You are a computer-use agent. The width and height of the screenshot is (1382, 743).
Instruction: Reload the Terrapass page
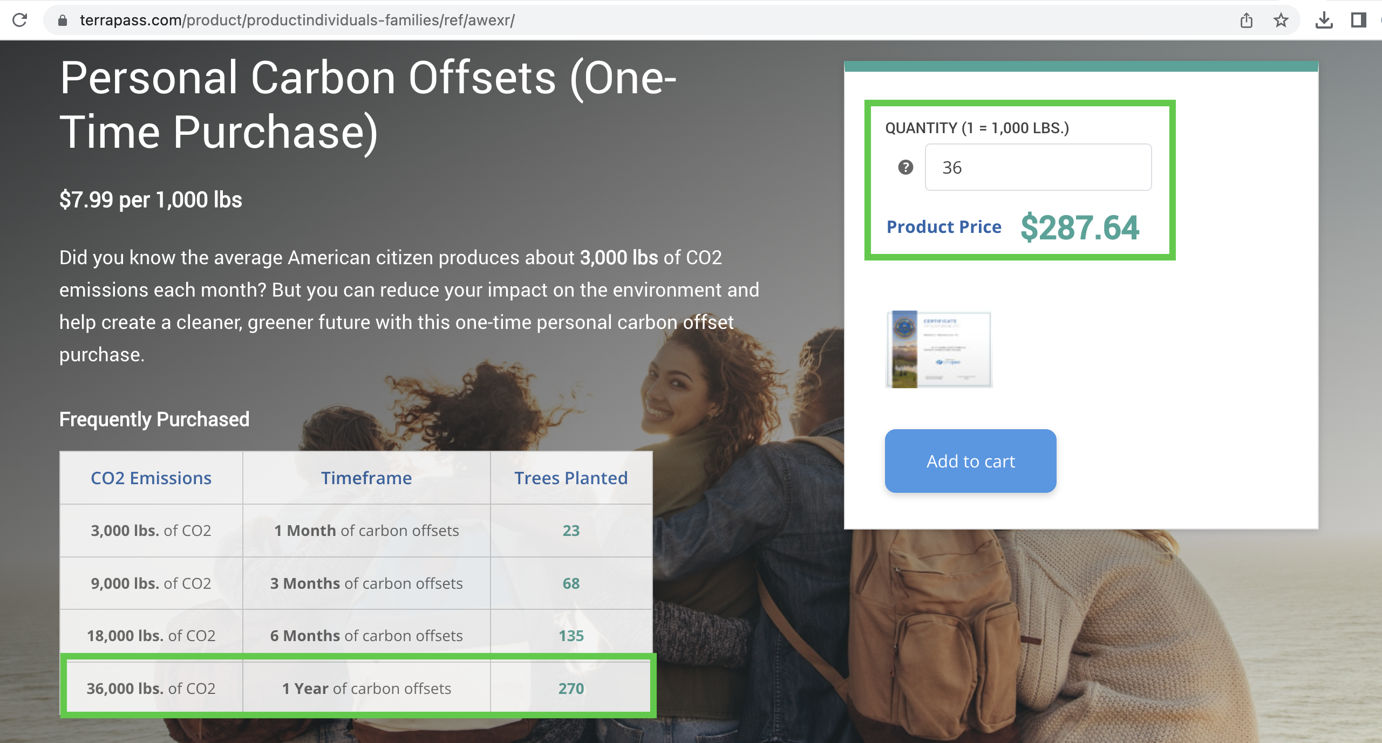(21, 20)
